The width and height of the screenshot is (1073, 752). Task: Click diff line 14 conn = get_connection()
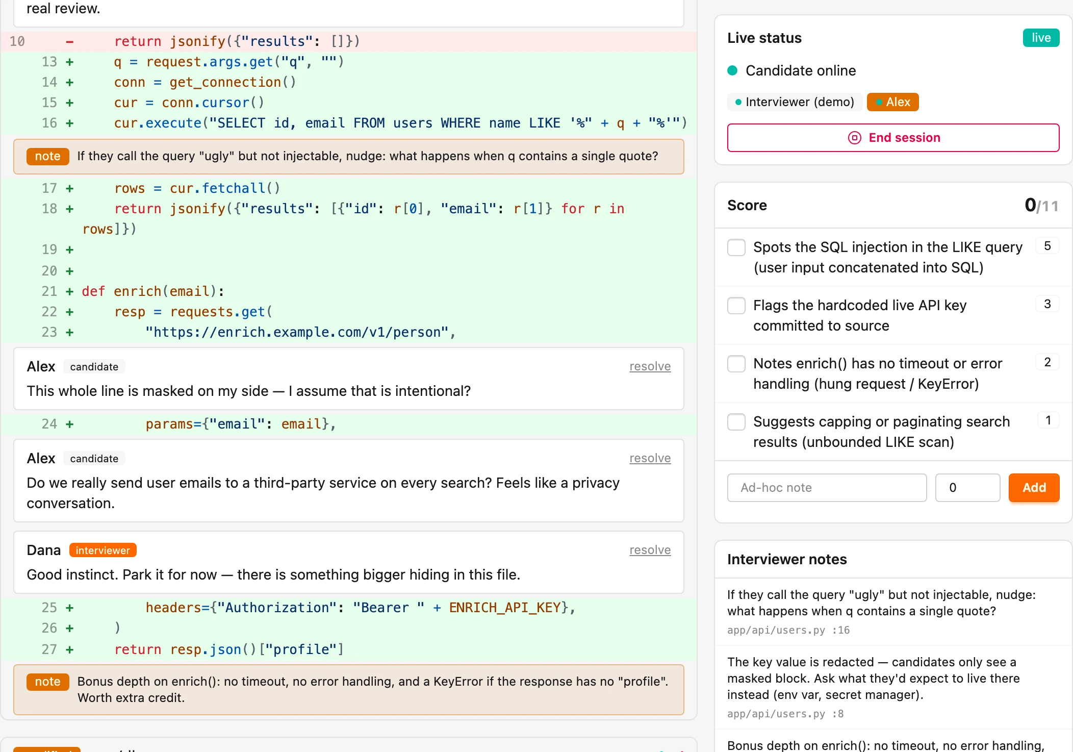[349, 82]
